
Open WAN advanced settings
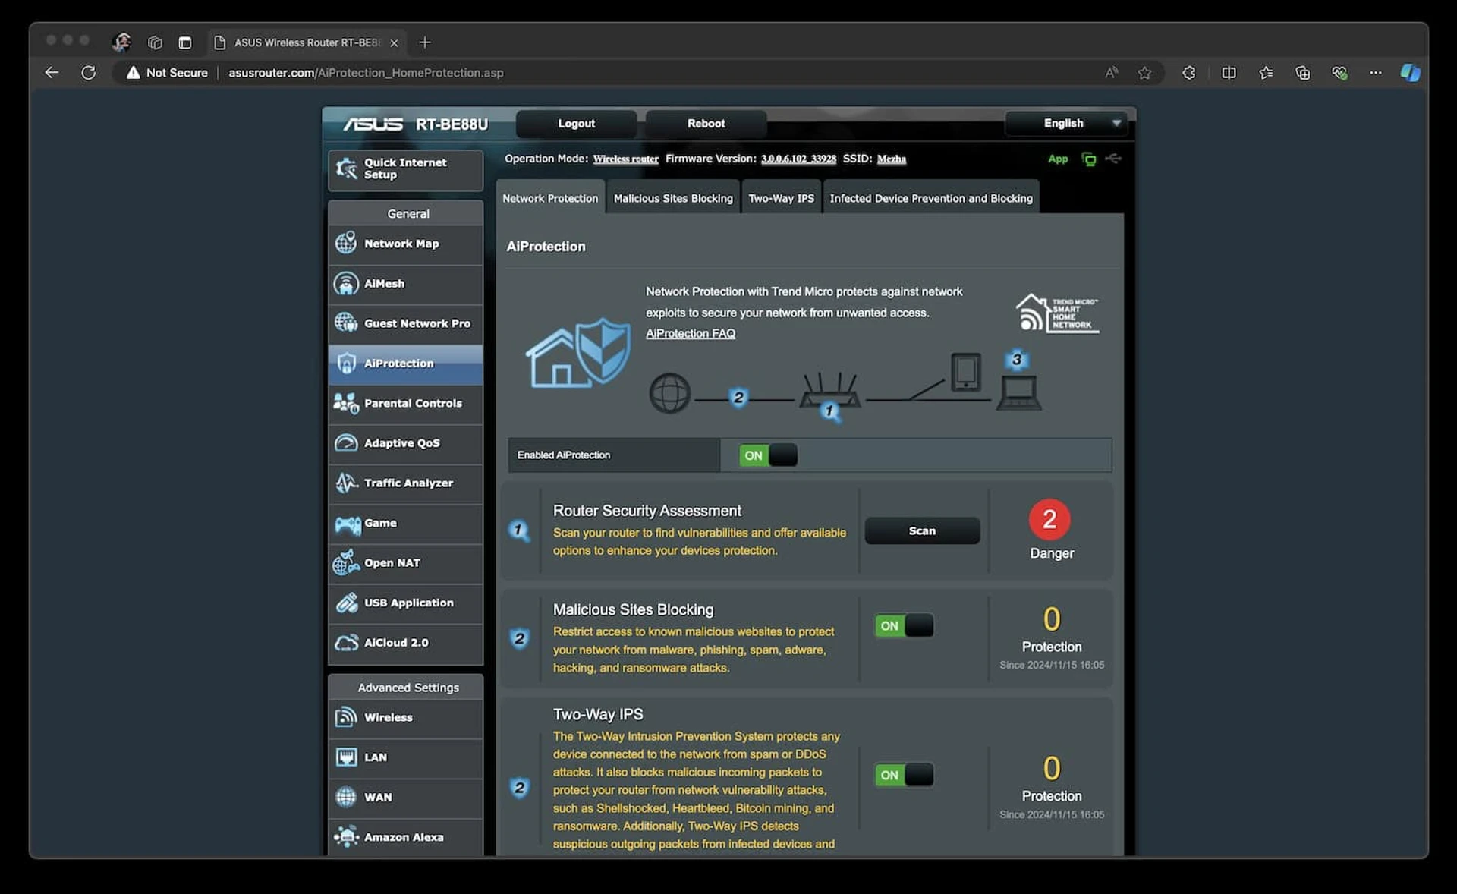click(405, 798)
